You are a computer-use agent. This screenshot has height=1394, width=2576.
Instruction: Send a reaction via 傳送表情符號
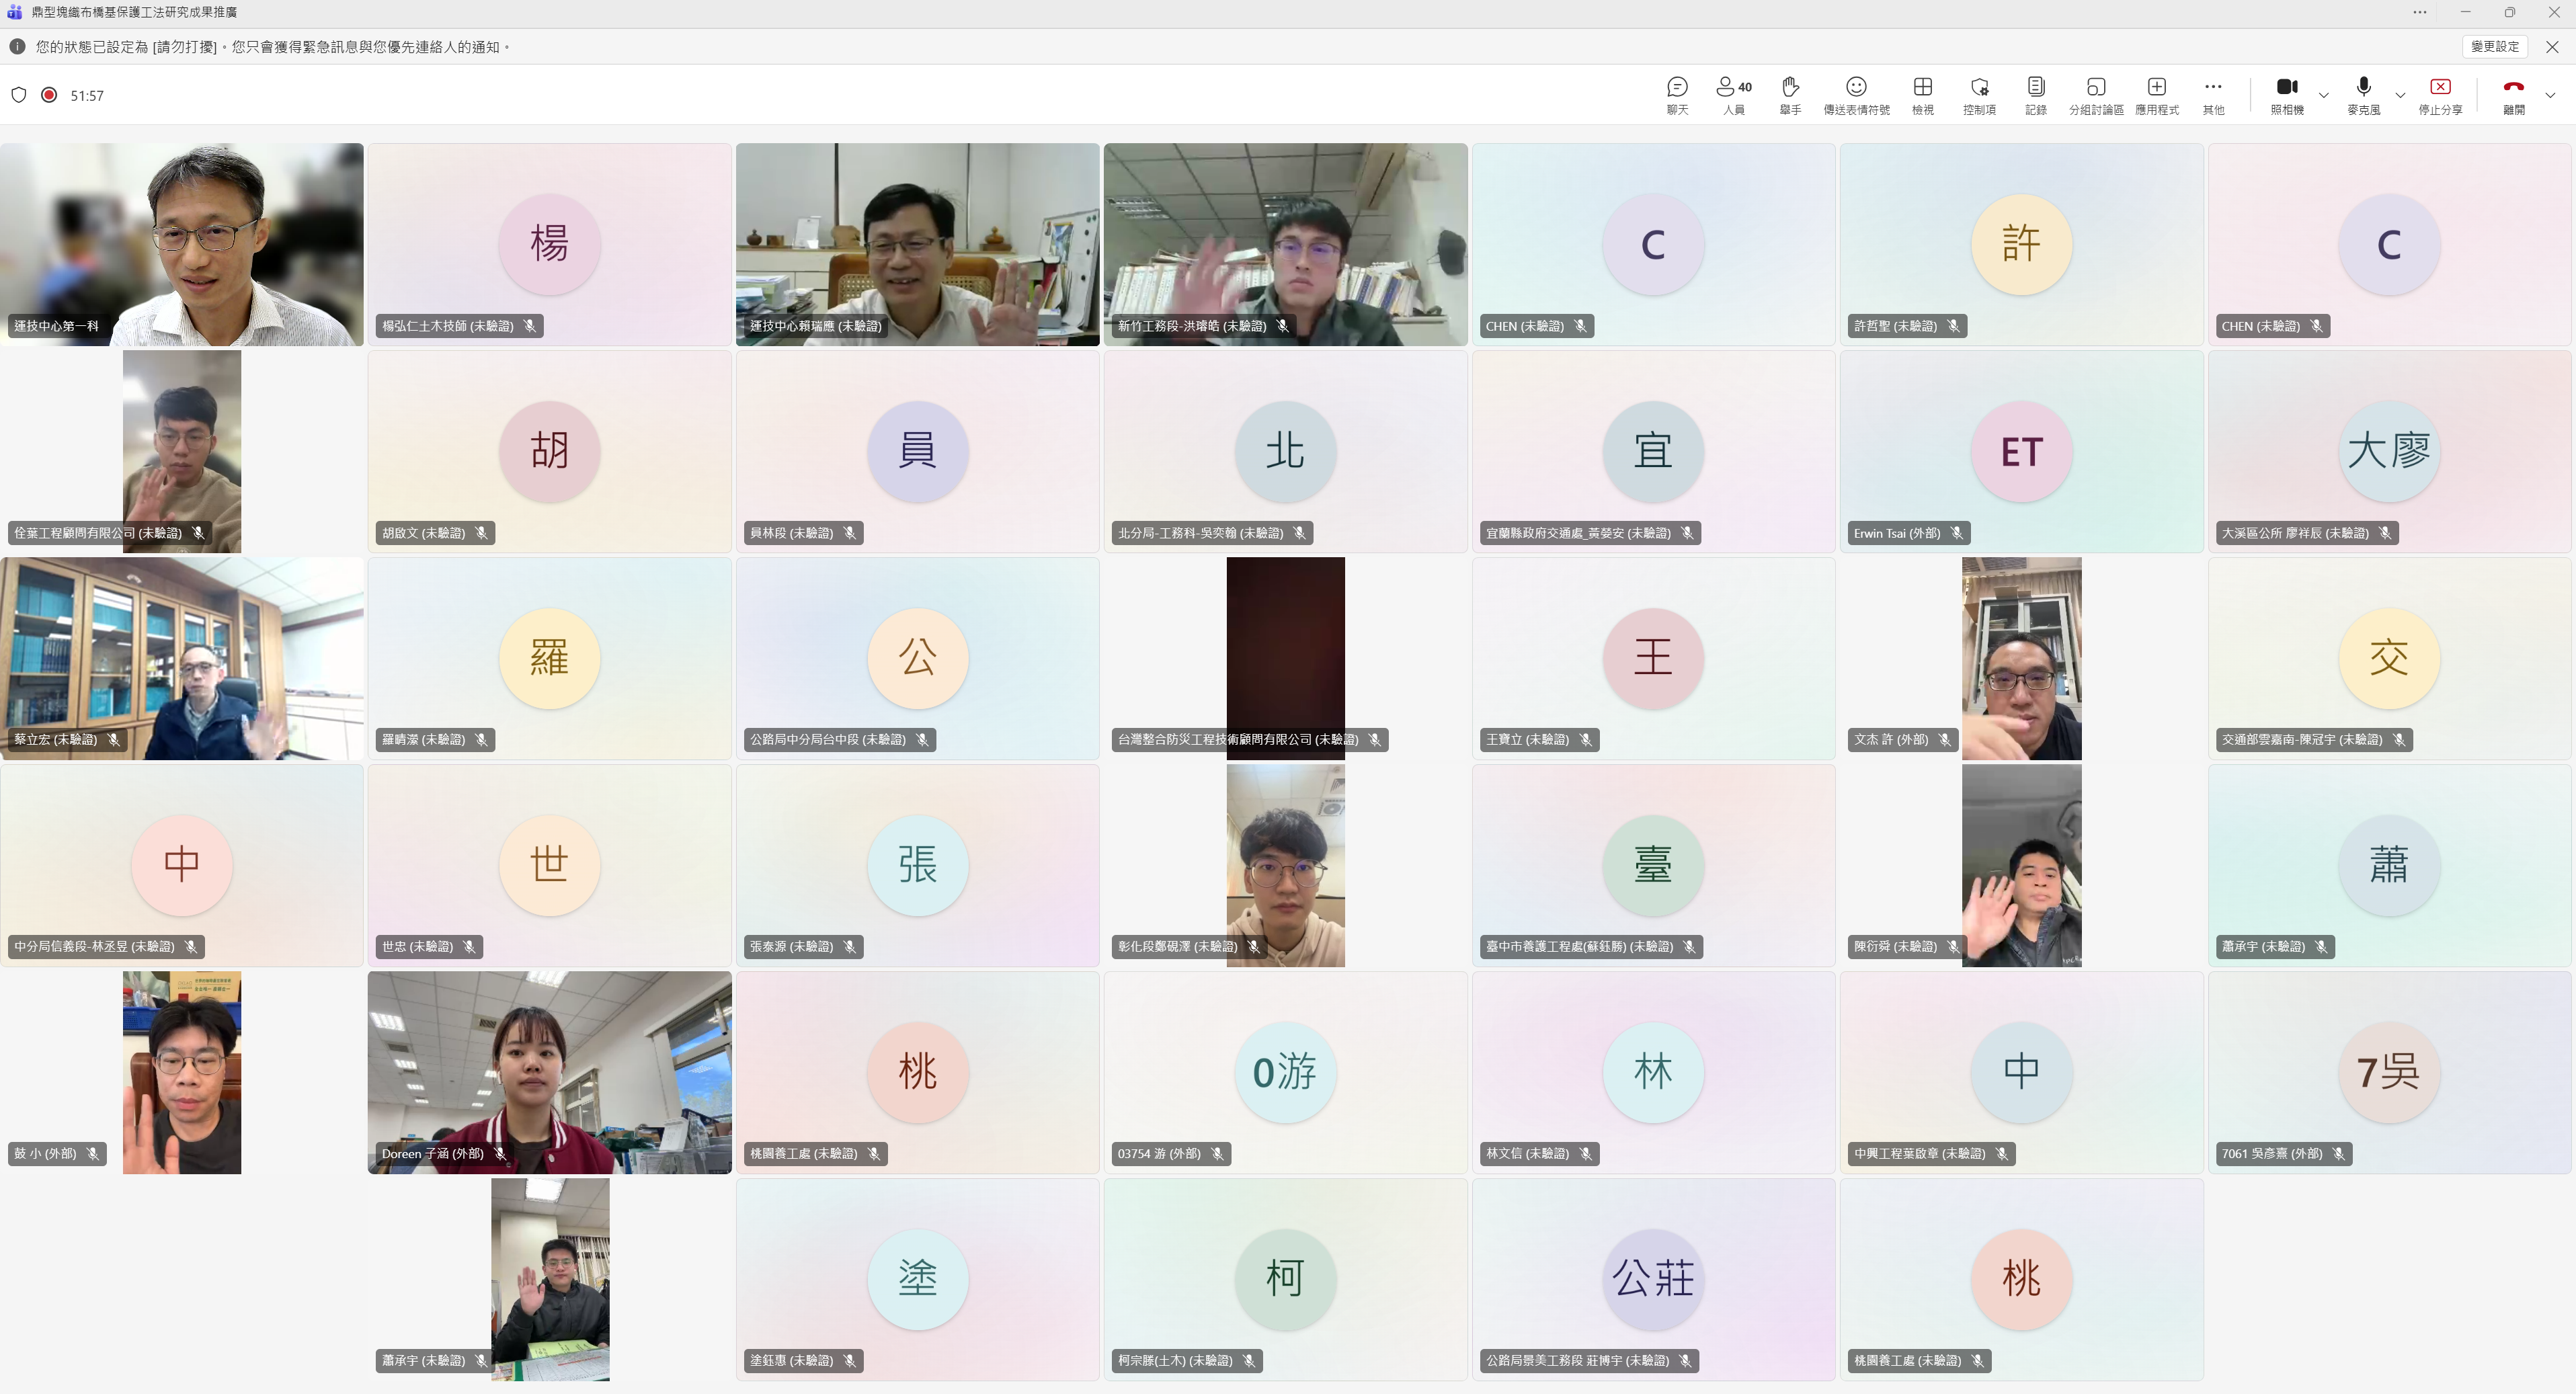click(x=1856, y=95)
